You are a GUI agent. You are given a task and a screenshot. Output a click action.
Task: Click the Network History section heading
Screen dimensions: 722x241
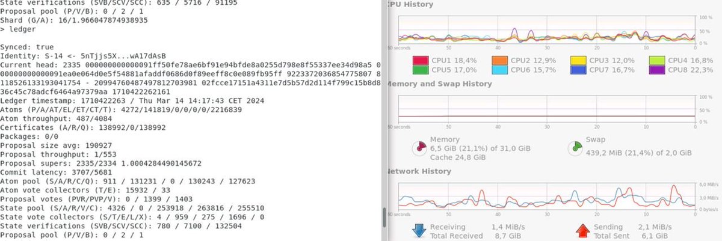[x=419, y=171]
